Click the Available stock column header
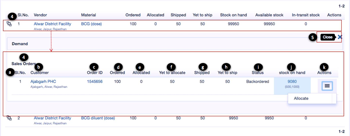The image size is (350, 136). tap(269, 15)
